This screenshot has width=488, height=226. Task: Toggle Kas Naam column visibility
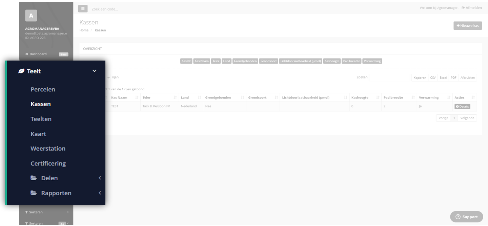click(x=202, y=61)
